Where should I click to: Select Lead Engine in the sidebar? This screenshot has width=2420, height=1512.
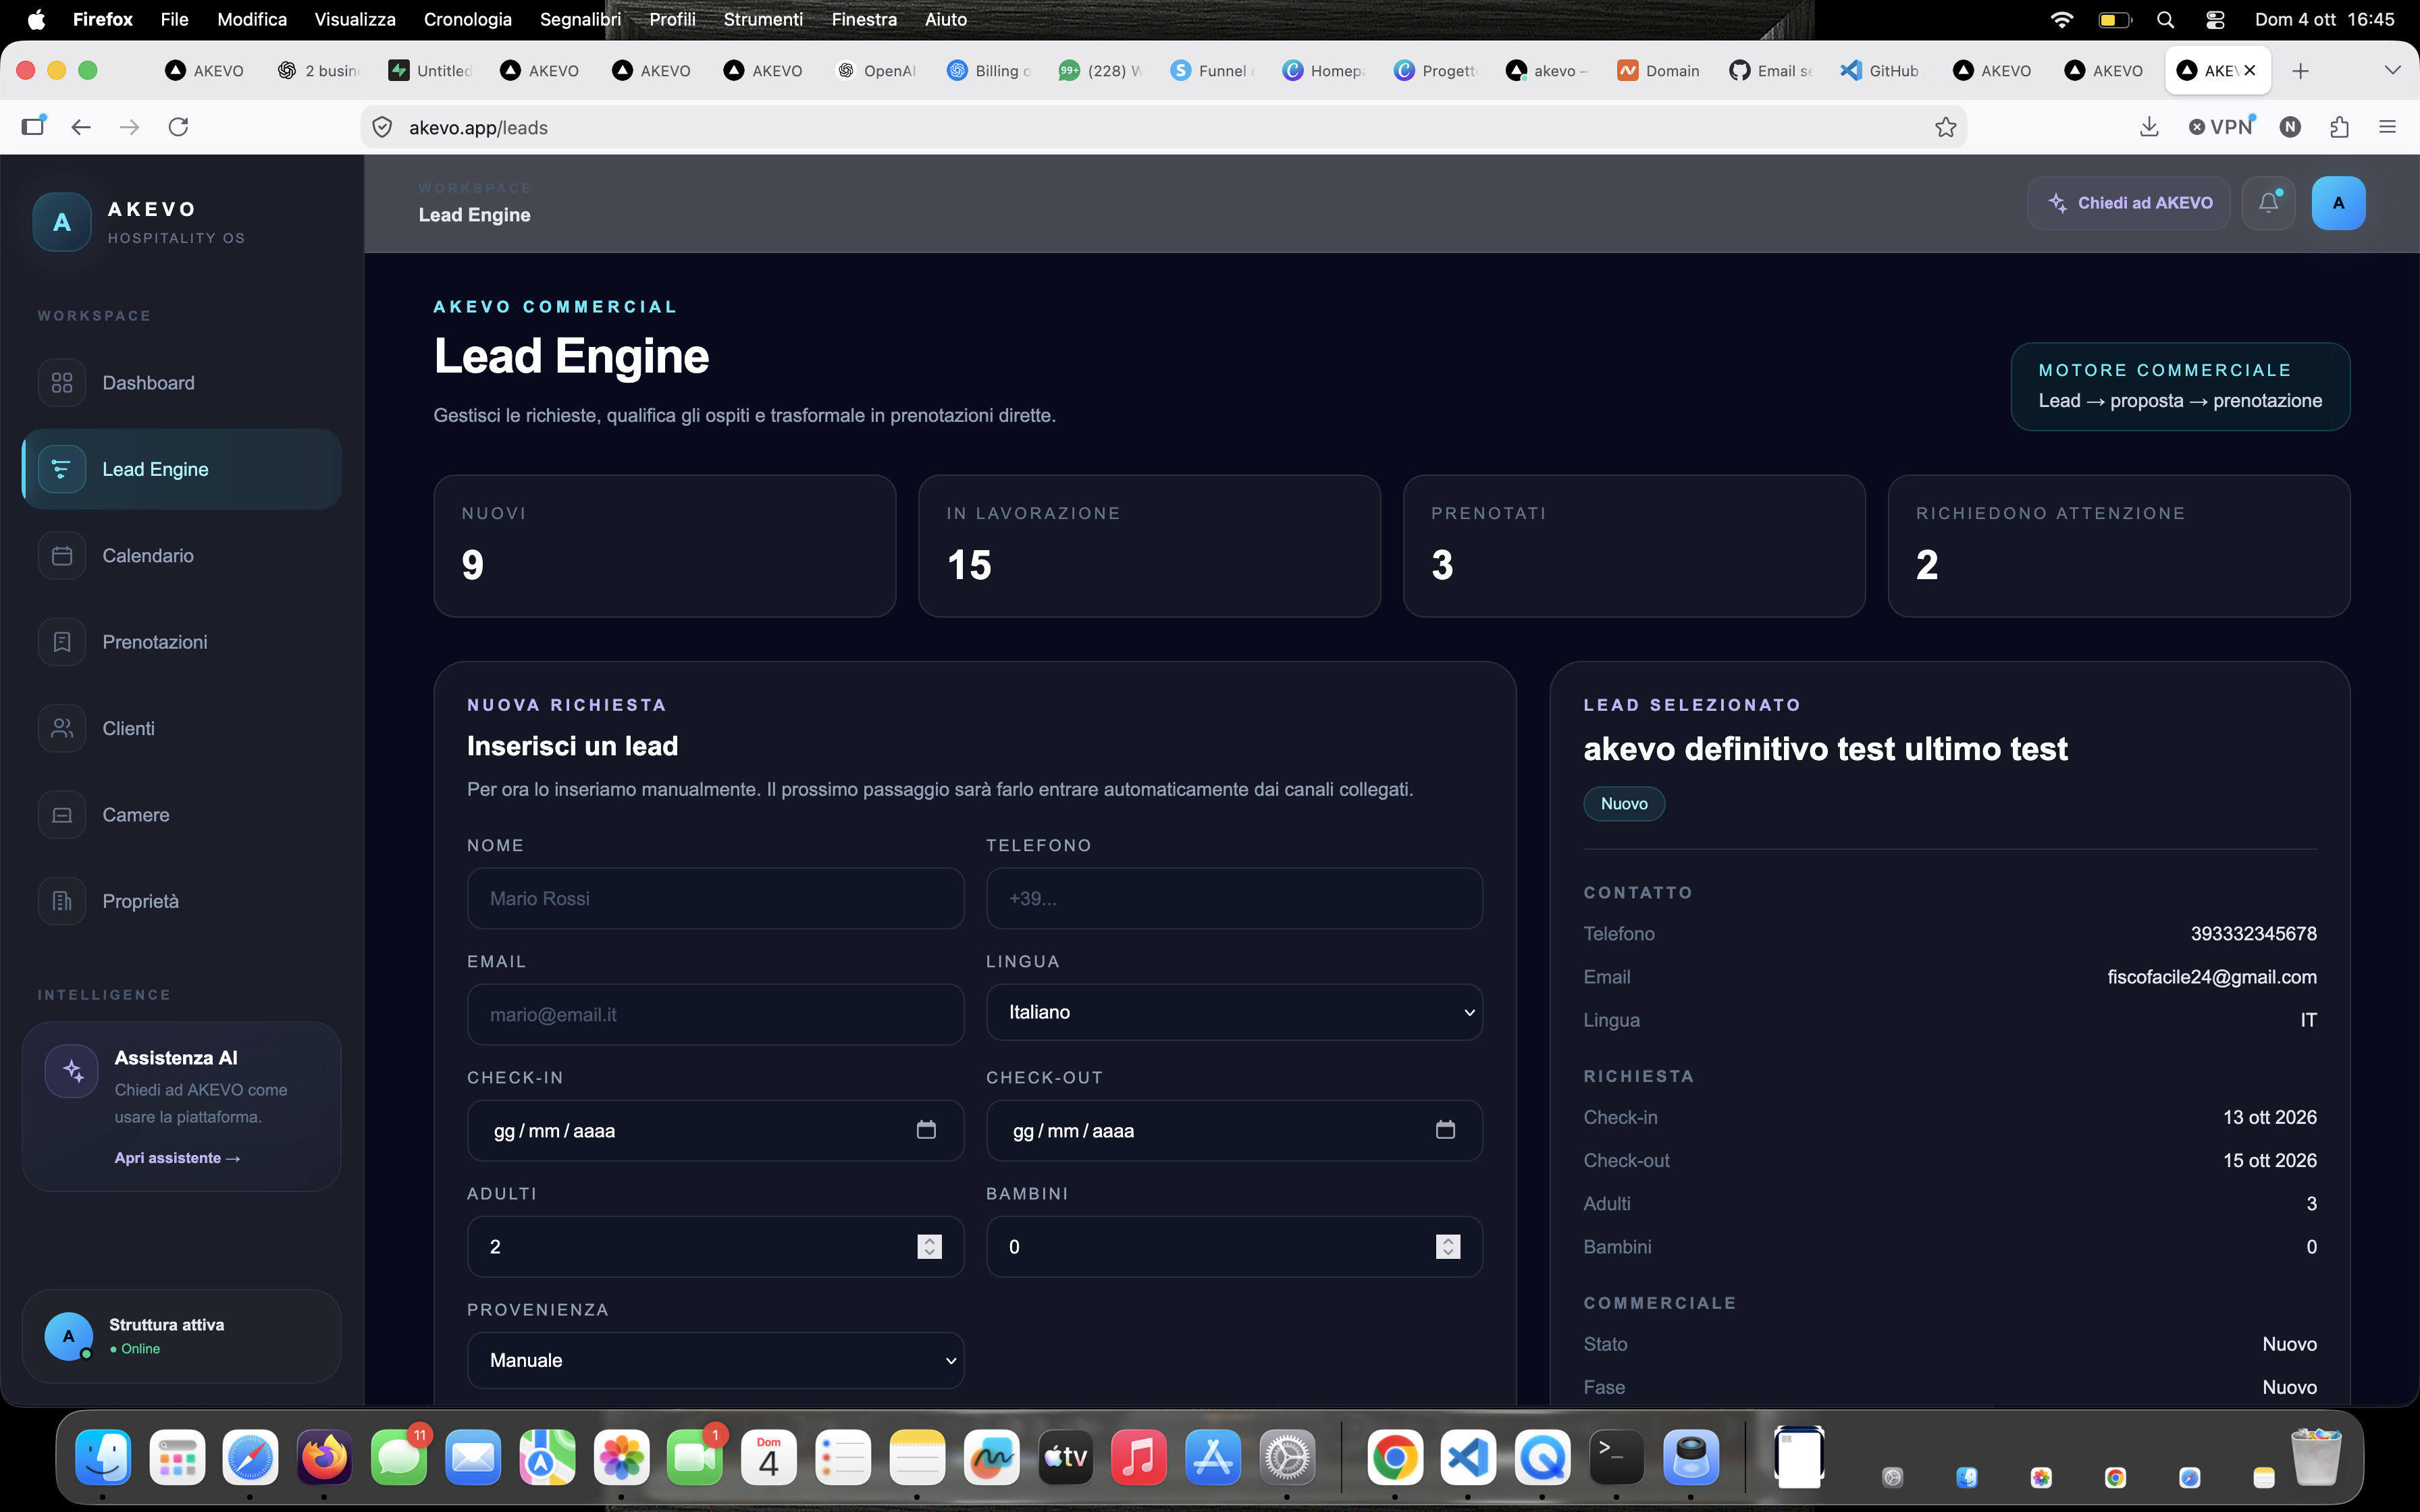[181, 469]
